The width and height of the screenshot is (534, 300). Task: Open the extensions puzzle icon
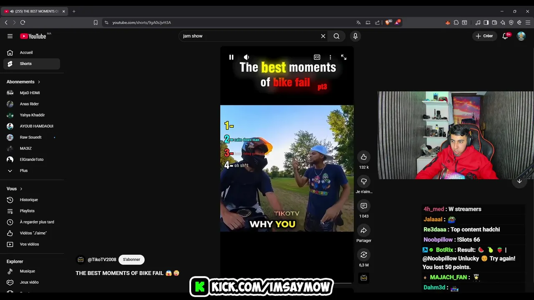[456, 22]
